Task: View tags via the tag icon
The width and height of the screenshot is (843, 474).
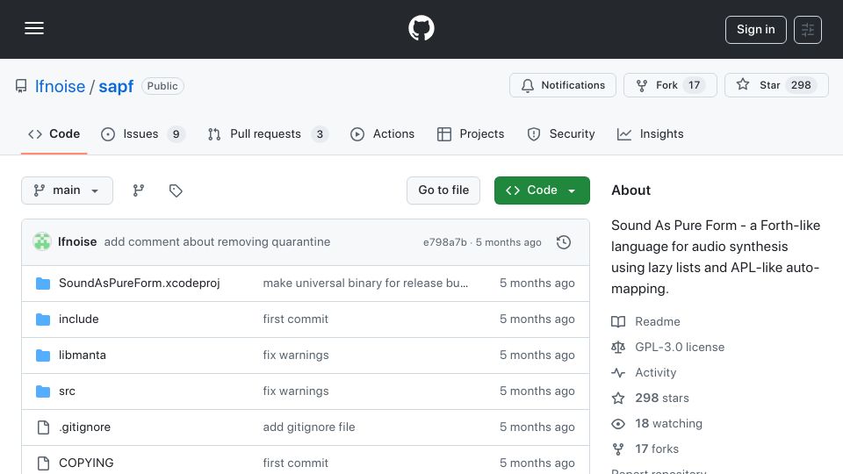Action: coord(176,190)
